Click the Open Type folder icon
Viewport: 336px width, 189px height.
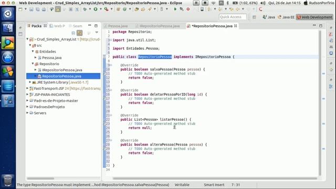point(136,9)
